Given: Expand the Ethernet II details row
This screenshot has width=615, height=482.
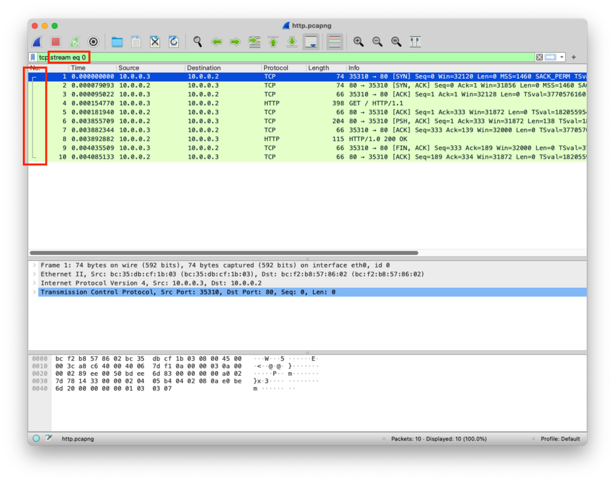Looking at the screenshot, I should pyautogui.click(x=35, y=274).
